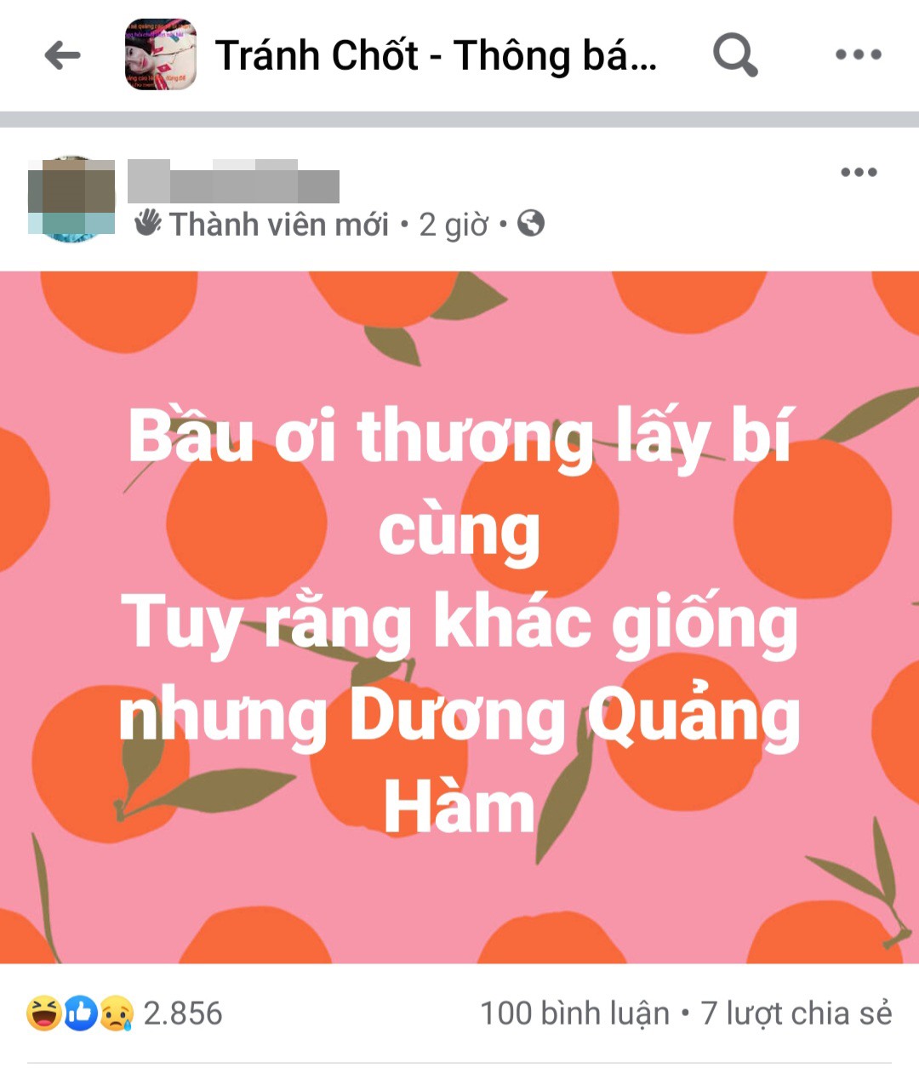Click the haha reaction emoji

(x=44, y=1013)
